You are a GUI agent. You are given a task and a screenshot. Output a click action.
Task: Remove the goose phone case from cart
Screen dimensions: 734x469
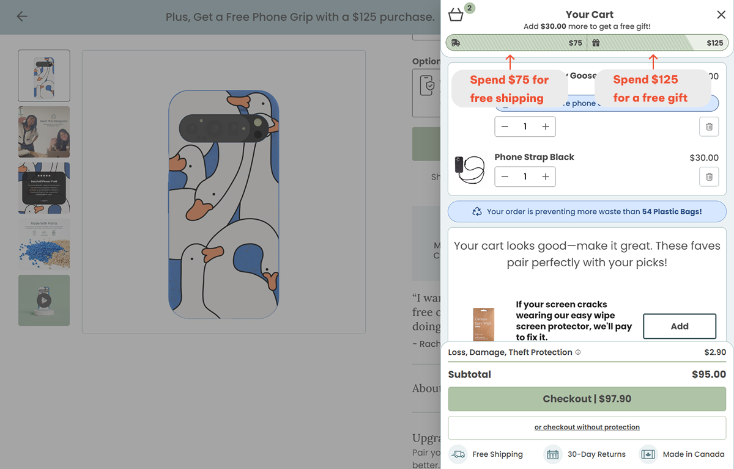click(x=709, y=127)
